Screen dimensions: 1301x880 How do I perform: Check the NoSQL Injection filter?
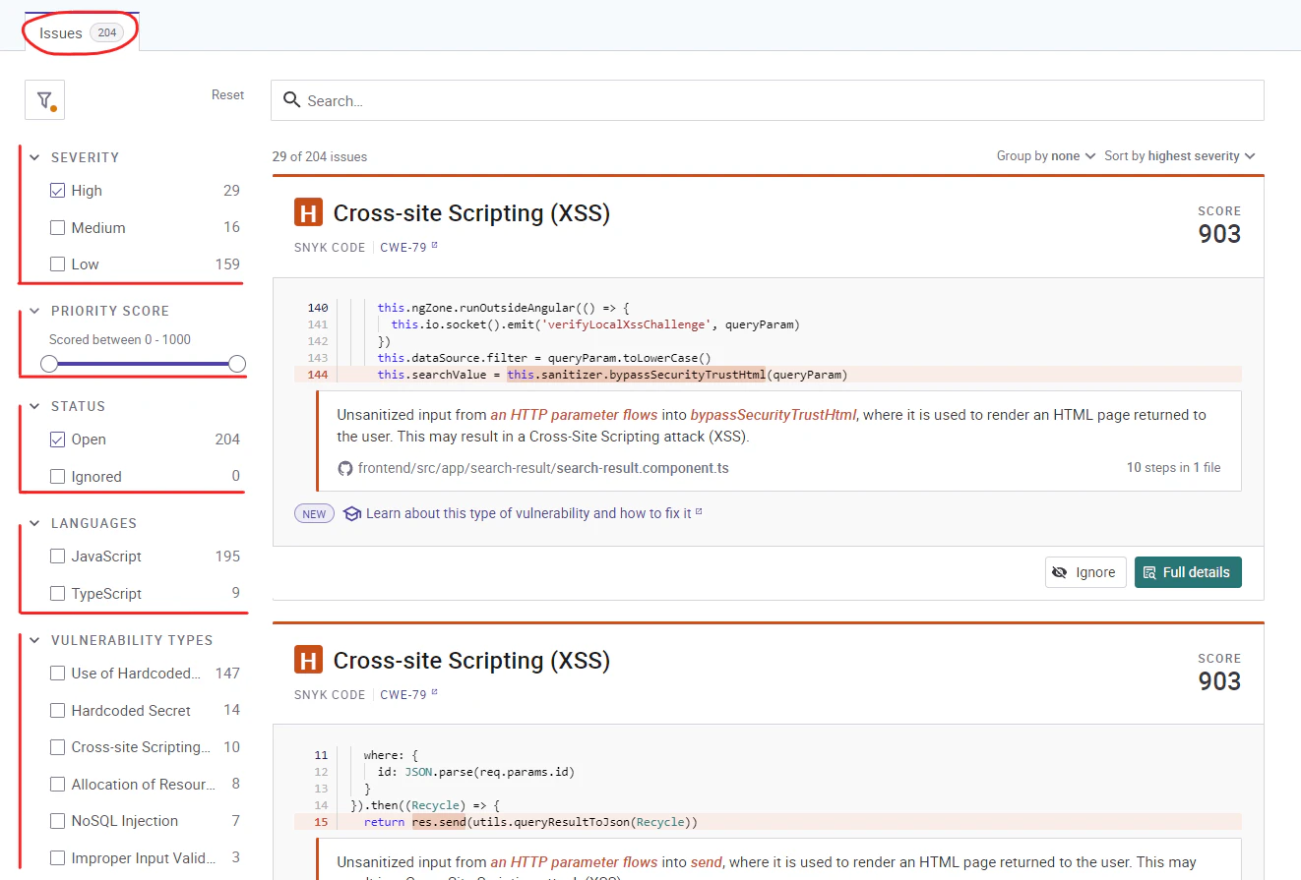tap(57, 821)
